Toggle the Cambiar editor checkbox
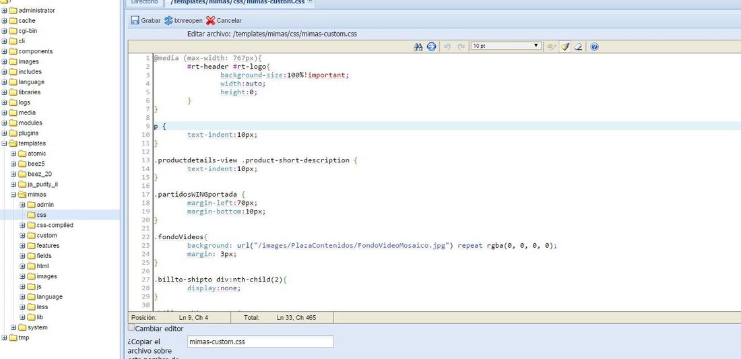The height and width of the screenshot is (359, 741). tap(131, 327)
